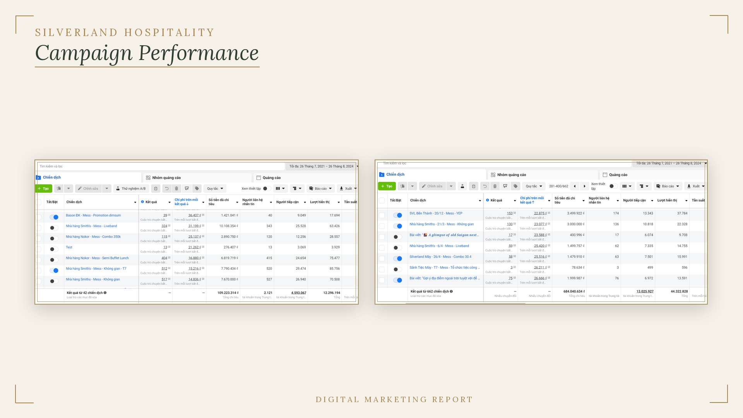The image size is (743, 418).
Task: Click the flask A/B test icon in right panel
Action: 462,186
